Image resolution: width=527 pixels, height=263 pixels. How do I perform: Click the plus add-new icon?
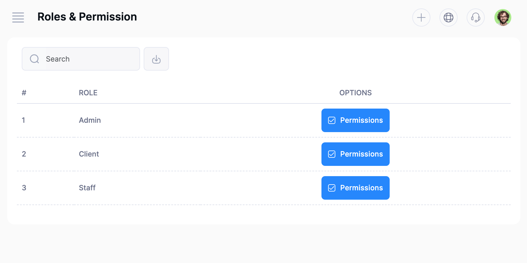(421, 17)
